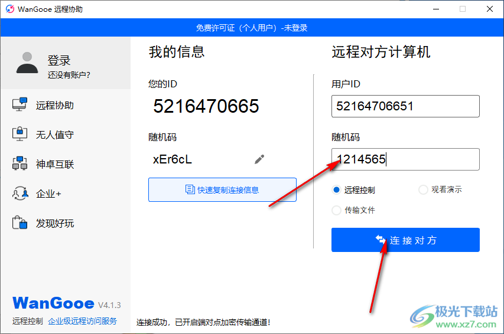Open 企业级远程访问服务 link
504x334 pixels.
tap(82, 321)
